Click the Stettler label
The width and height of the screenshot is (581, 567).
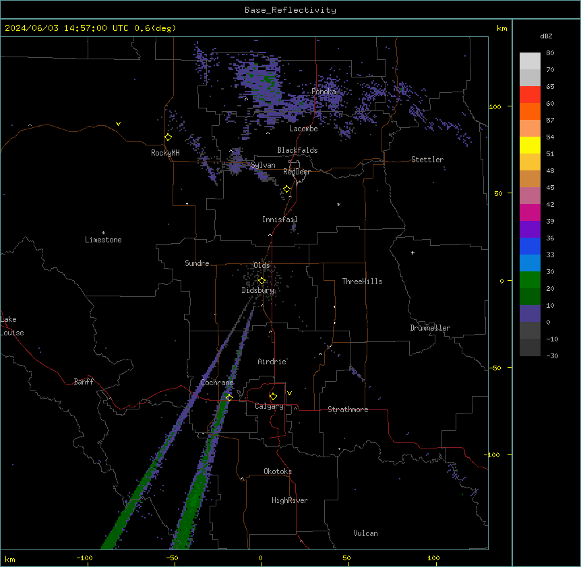[427, 160]
